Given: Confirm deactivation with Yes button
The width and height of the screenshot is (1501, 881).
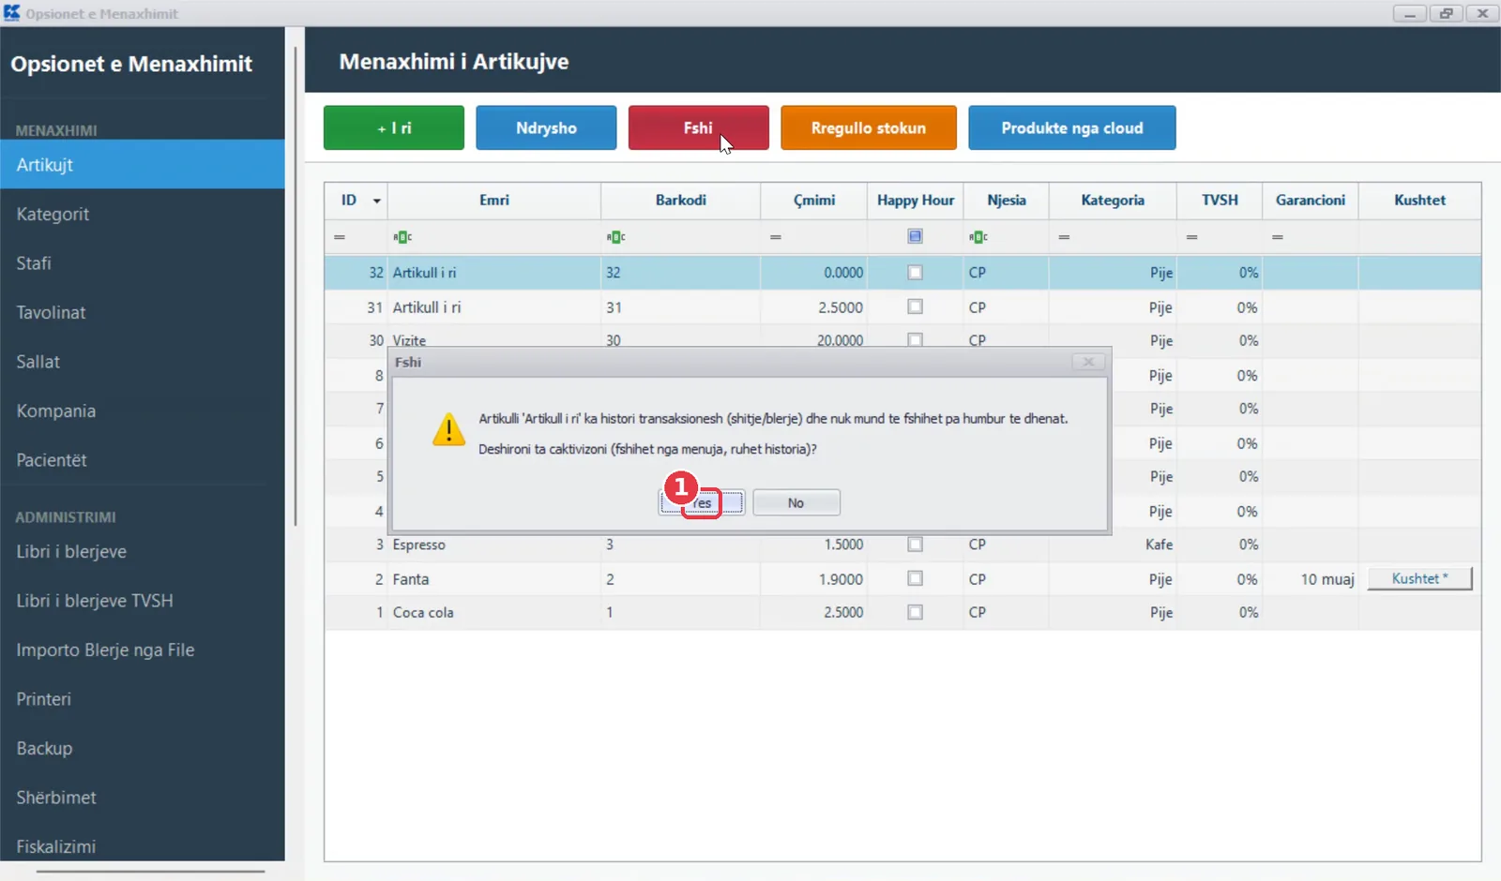Looking at the screenshot, I should coord(702,503).
